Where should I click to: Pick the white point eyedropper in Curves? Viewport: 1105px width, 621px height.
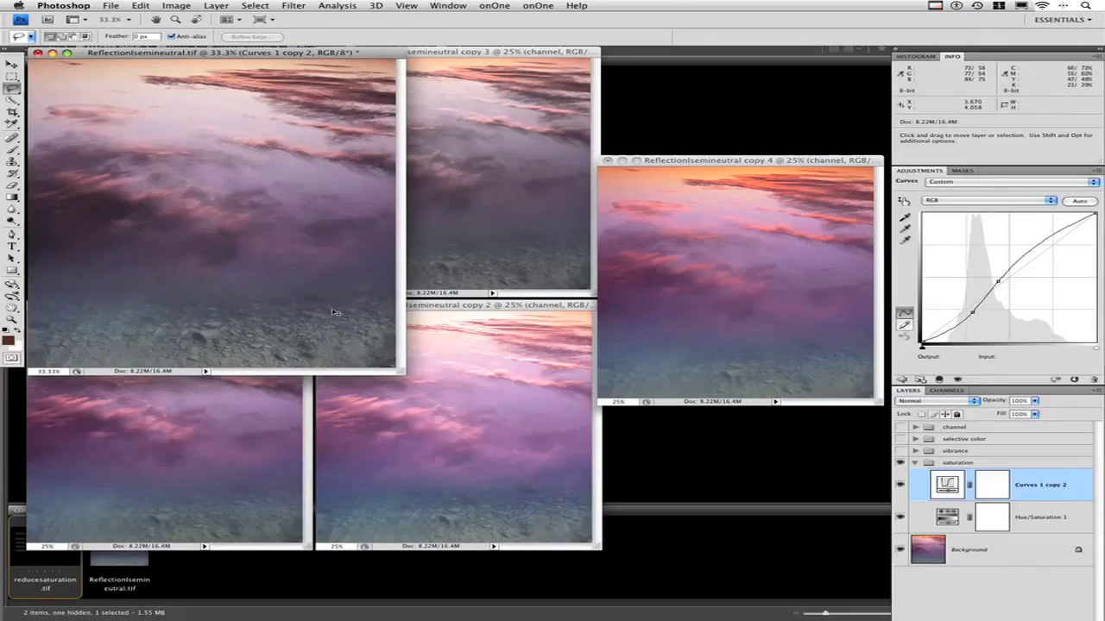pyautogui.click(x=905, y=240)
